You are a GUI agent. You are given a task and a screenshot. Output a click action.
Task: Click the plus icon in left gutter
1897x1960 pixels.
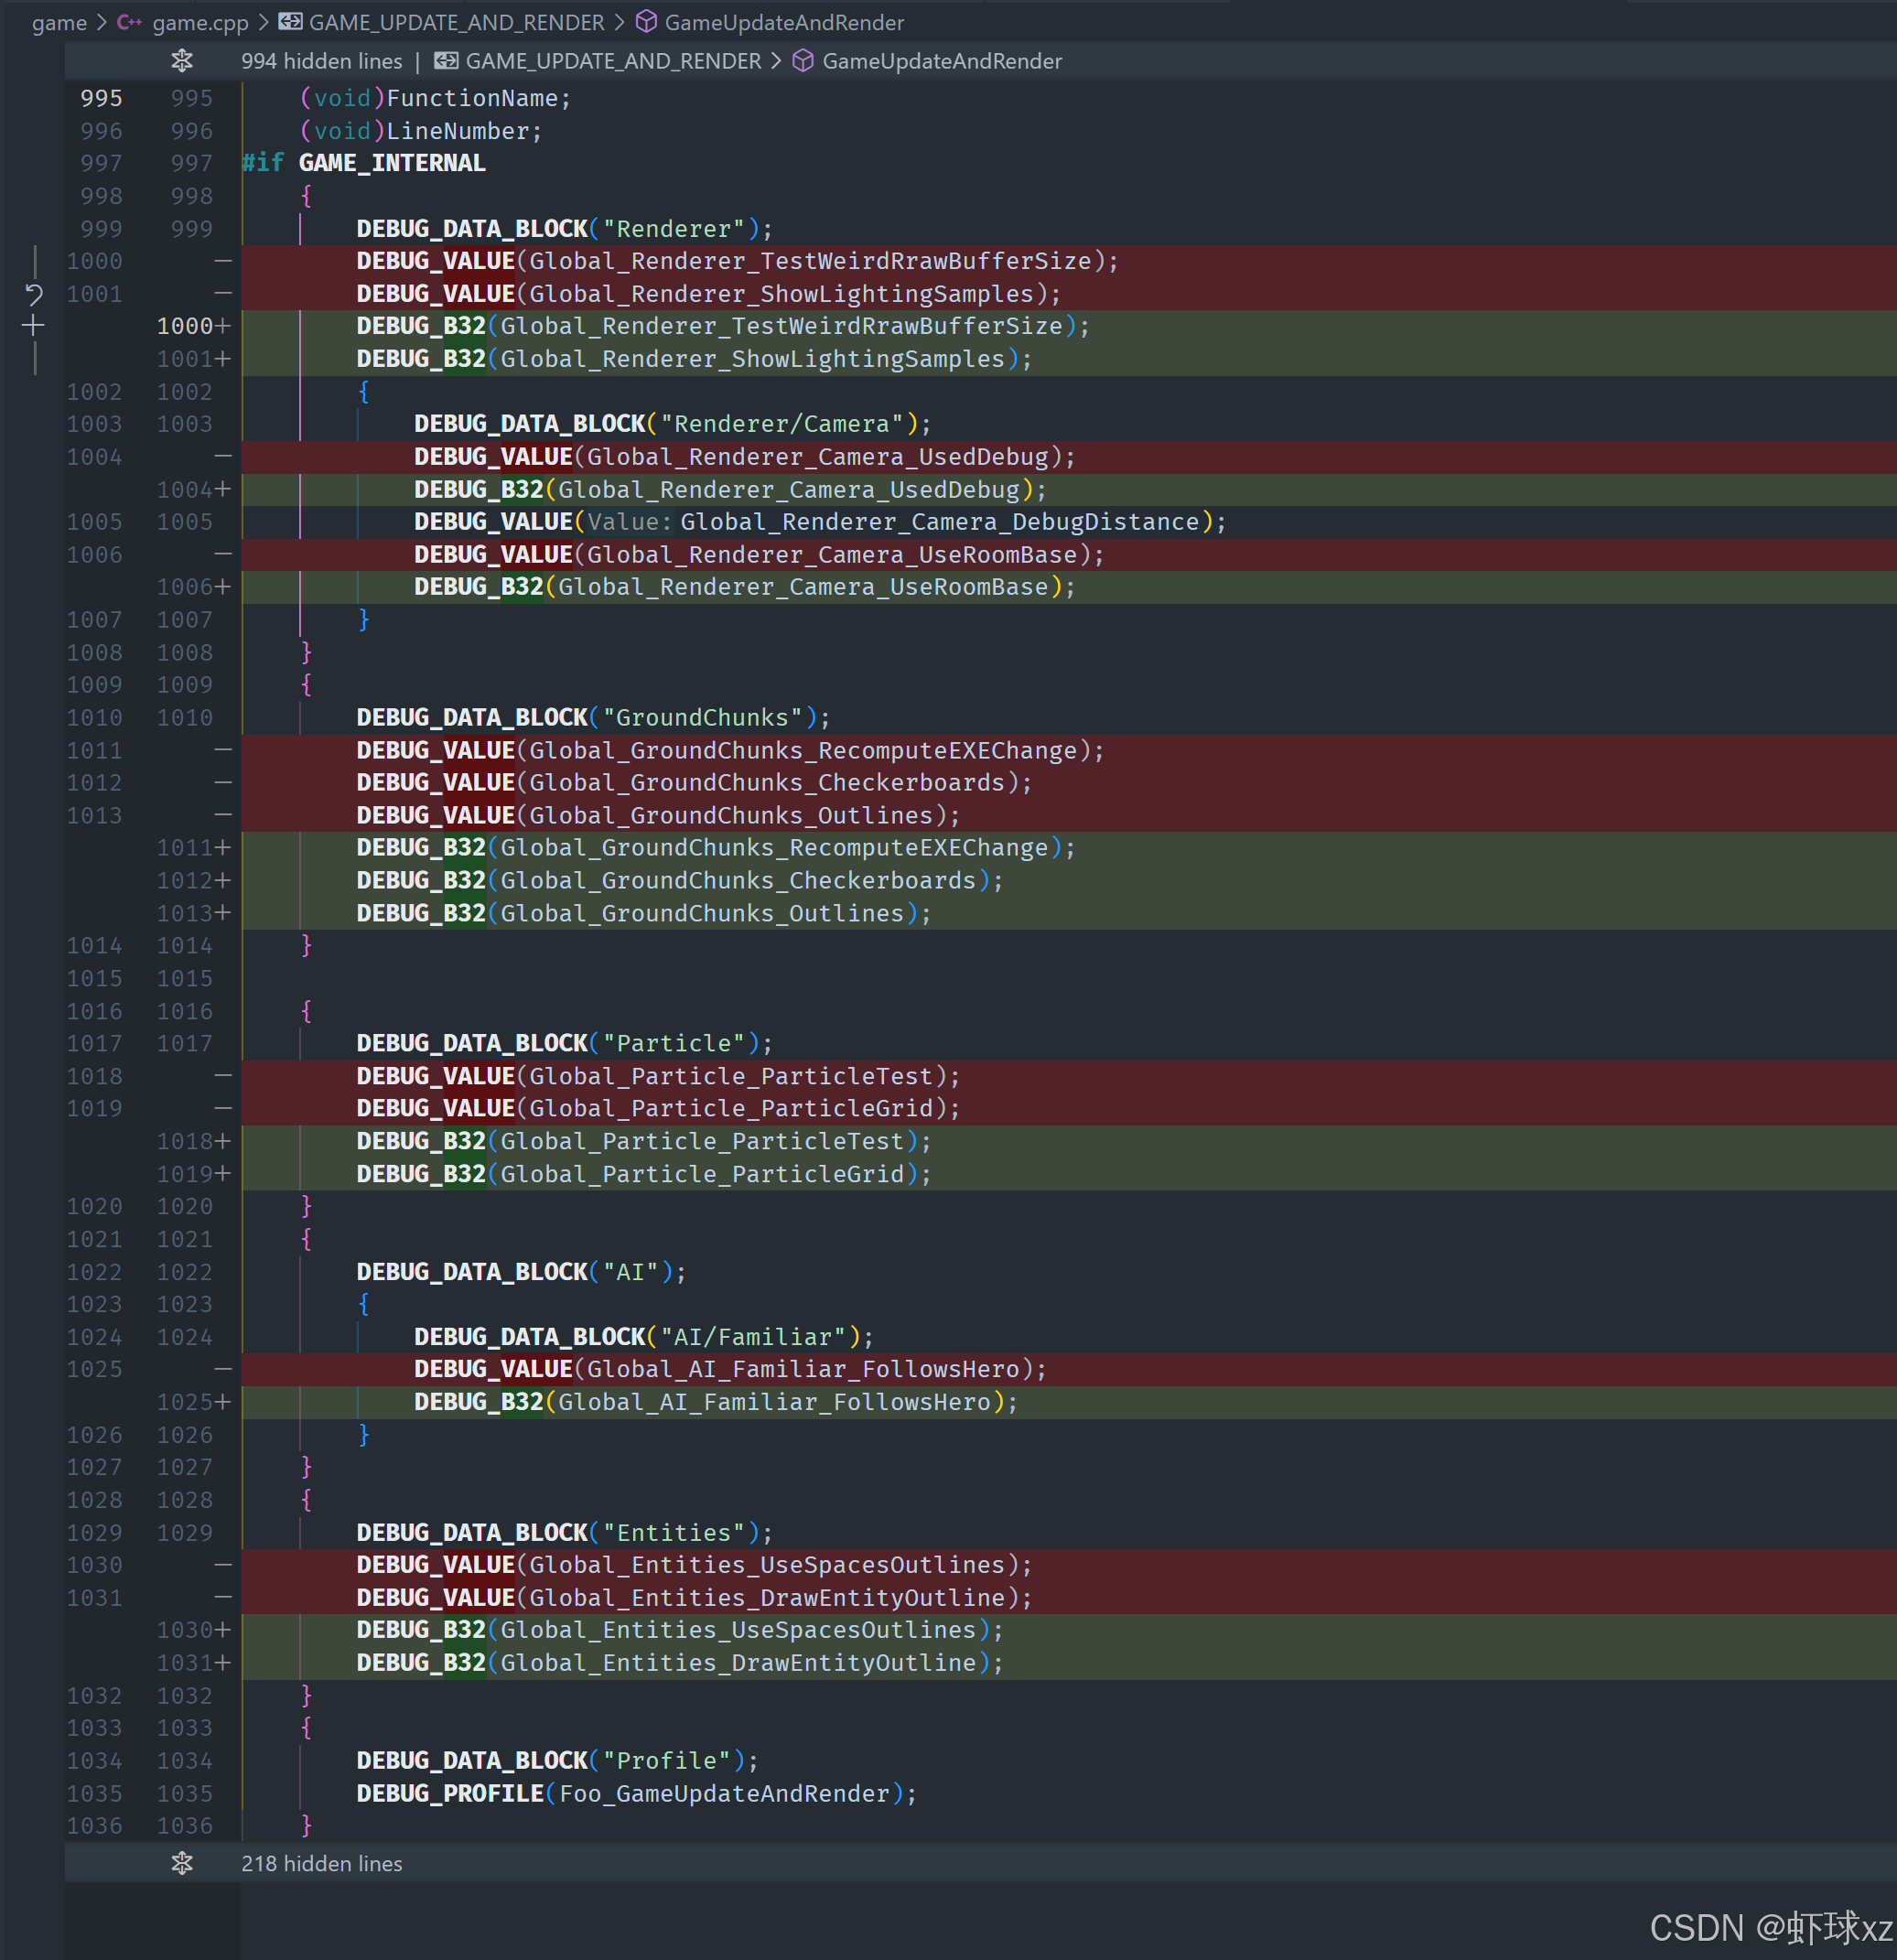tap(33, 326)
